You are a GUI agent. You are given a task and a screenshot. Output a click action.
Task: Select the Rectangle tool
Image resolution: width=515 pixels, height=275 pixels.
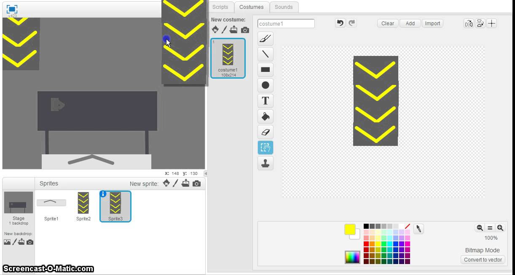pyautogui.click(x=266, y=70)
